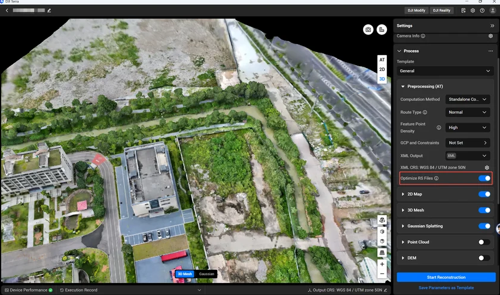Click the lower cube view icon
Screen dimensions: 500x295
coord(382,241)
